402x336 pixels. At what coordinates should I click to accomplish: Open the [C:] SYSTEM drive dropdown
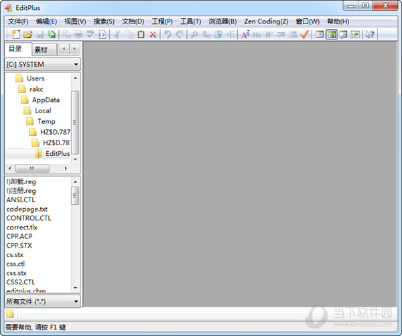43,64
